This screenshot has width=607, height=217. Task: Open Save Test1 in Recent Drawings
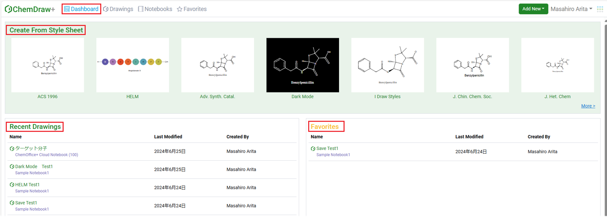coord(26,203)
